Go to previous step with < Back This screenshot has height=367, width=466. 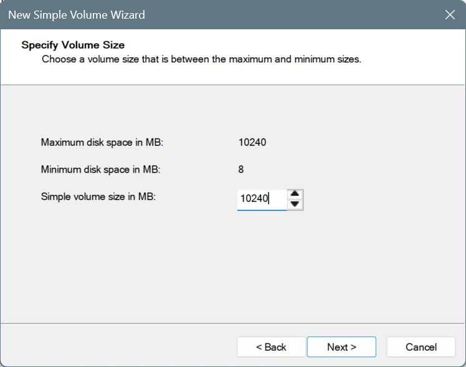pos(271,347)
